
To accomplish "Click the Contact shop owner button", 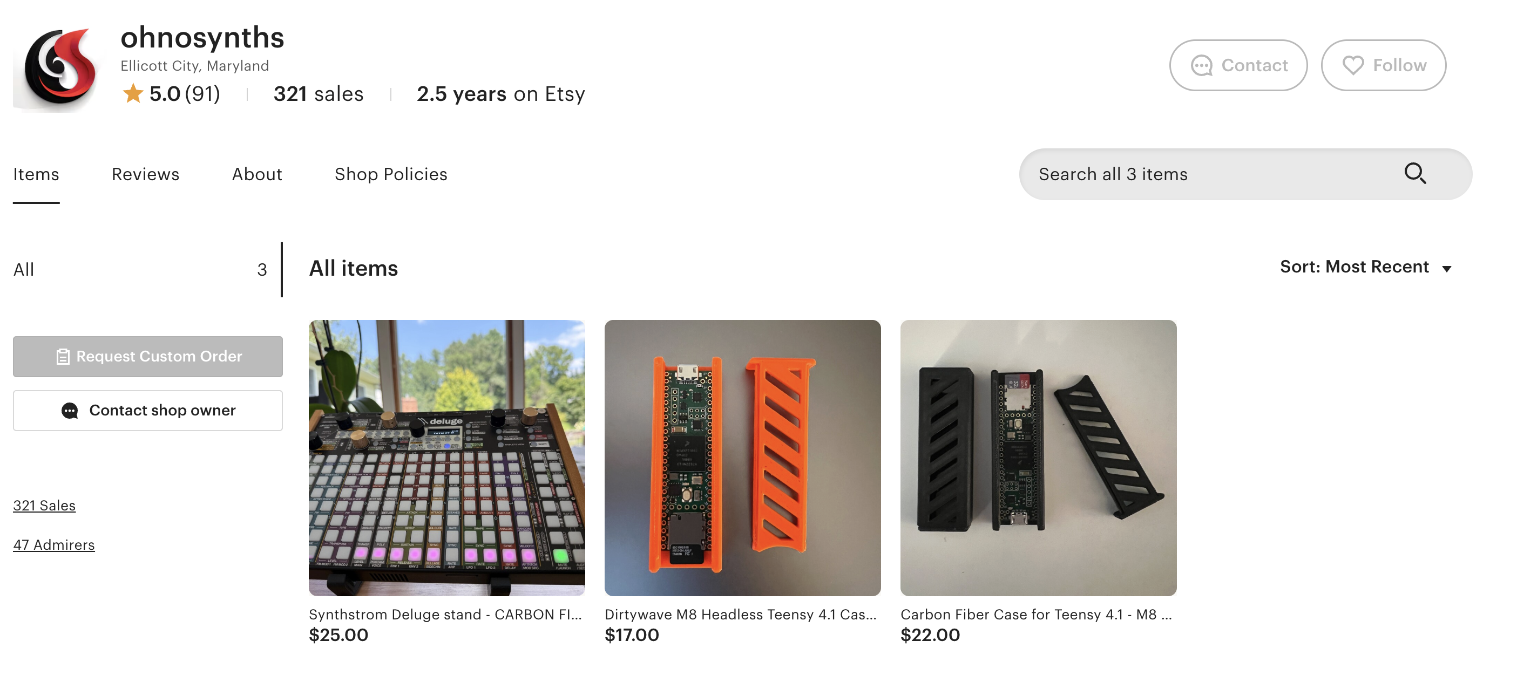I will (x=148, y=410).
